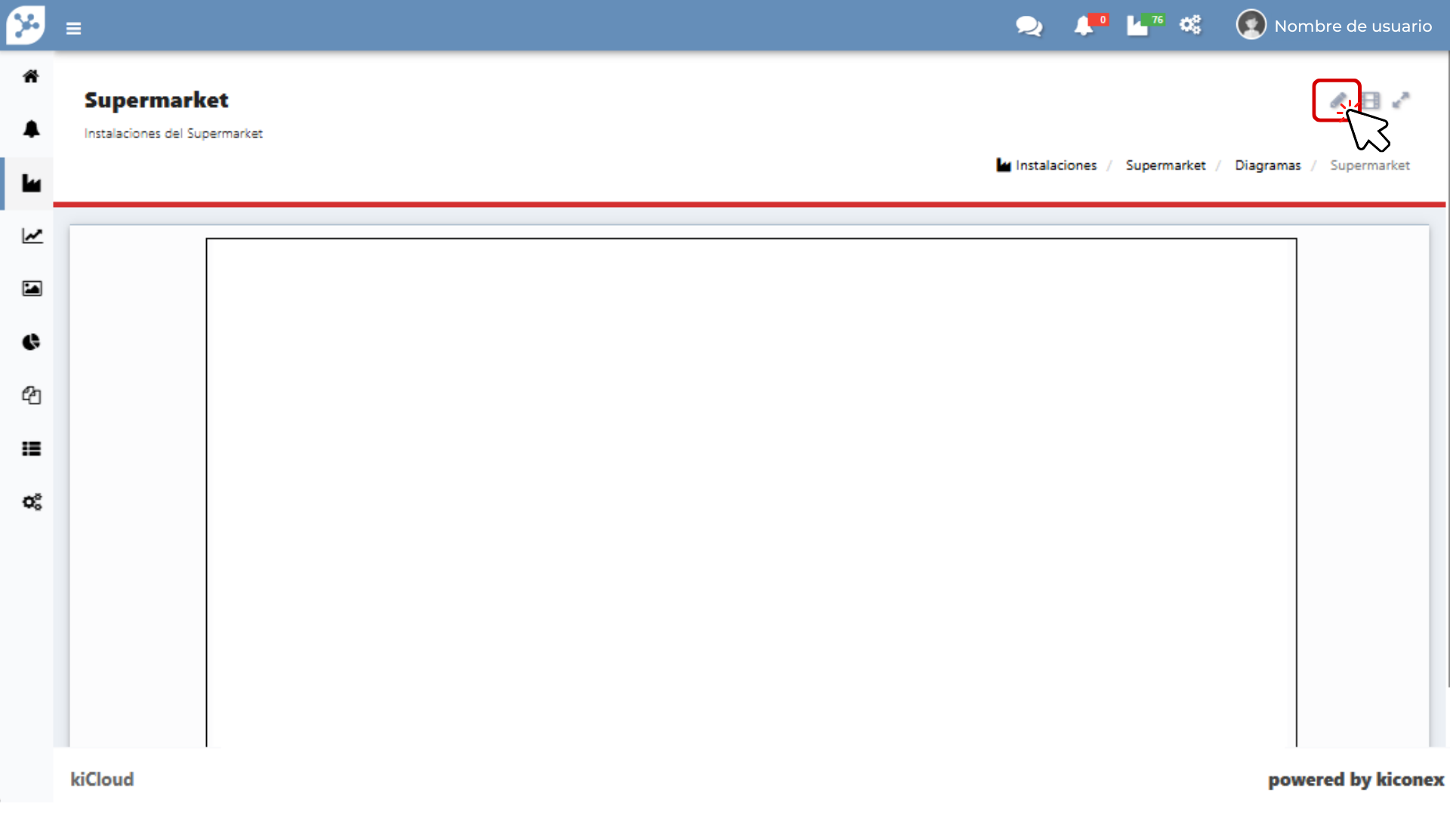Open settings gears icon in top bar
This screenshot has width=1450, height=816.
tap(1190, 26)
